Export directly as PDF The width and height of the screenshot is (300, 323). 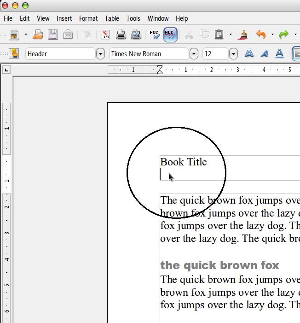point(106,35)
